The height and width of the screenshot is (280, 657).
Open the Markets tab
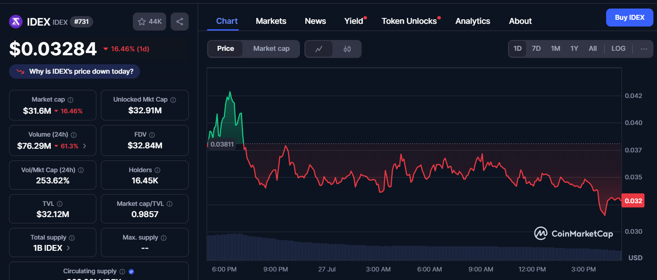point(271,21)
